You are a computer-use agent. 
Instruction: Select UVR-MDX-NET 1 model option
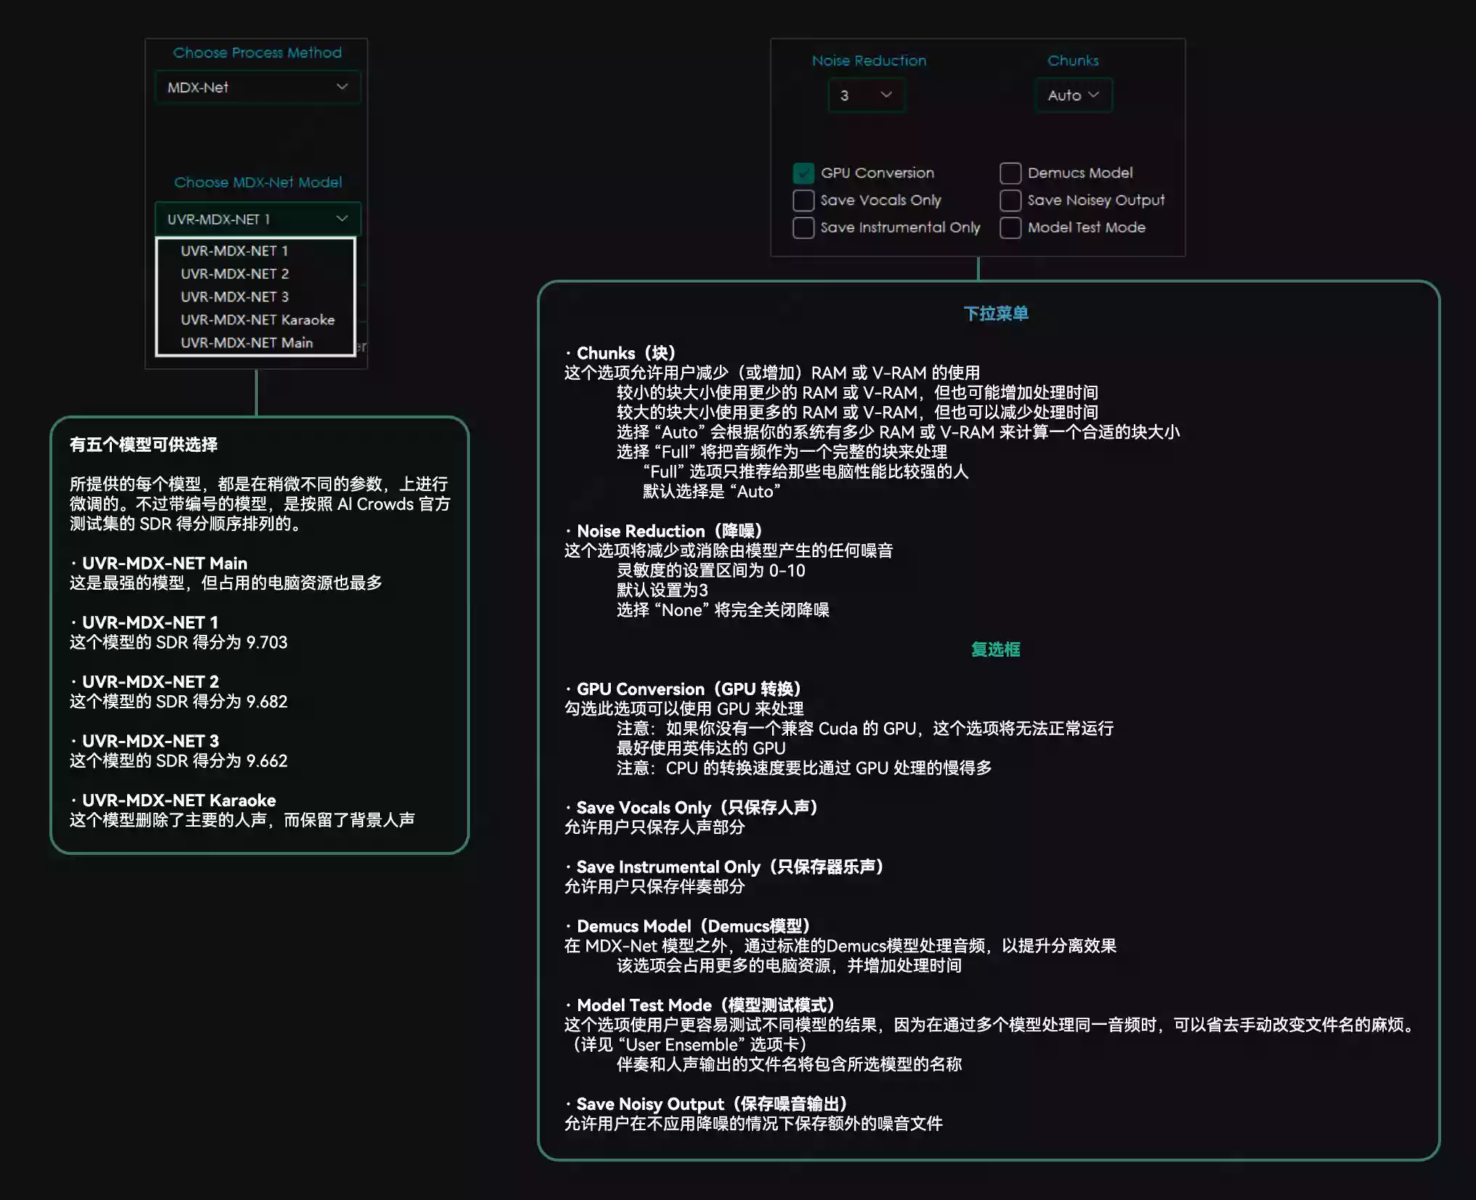[x=235, y=251]
